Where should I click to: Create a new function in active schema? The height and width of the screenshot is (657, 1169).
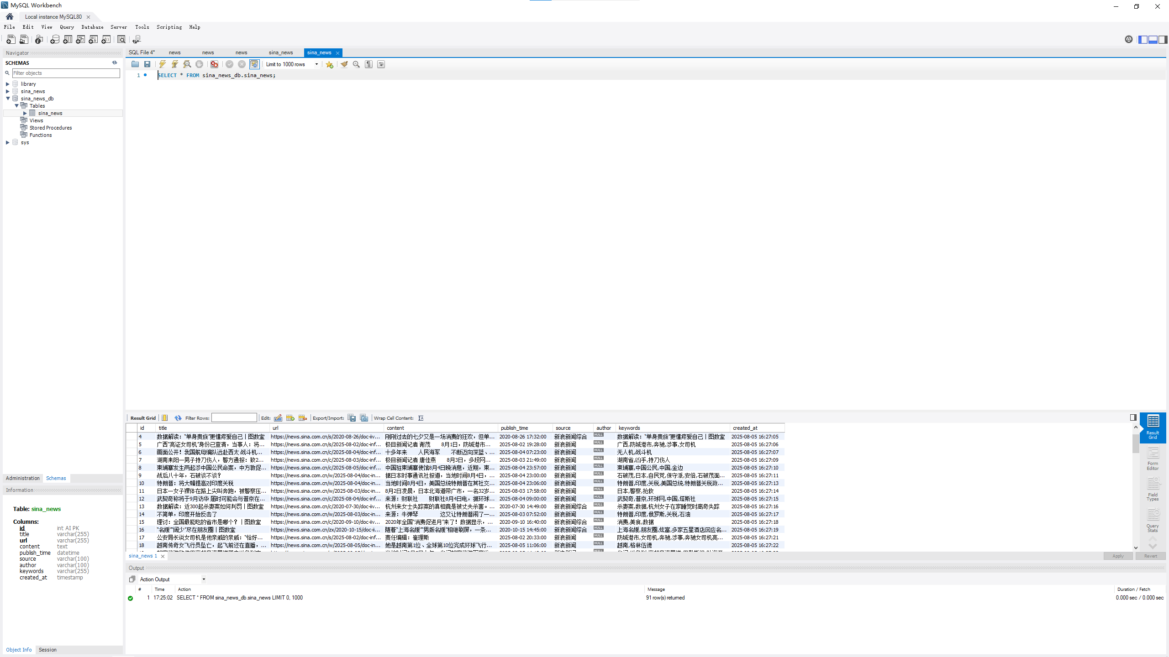[x=106, y=40]
